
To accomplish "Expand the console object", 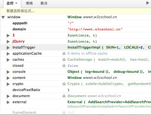I will click(8, 72).
